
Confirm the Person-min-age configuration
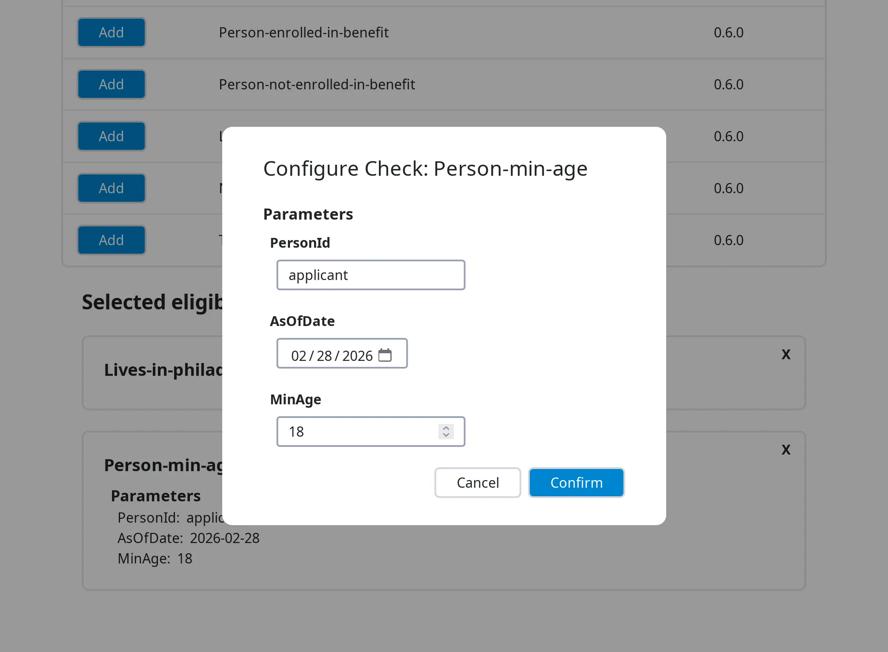(576, 482)
